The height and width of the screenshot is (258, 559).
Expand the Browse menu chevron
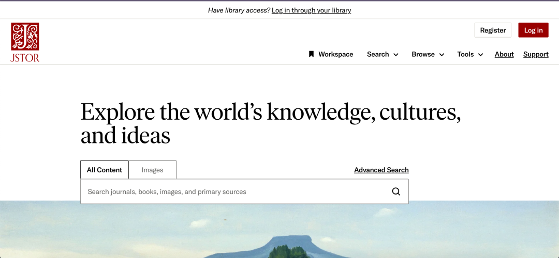[x=442, y=55]
